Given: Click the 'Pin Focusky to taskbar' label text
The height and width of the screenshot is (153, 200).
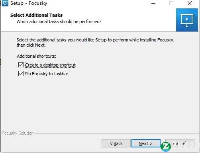Looking at the screenshot, I should [x=47, y=74].
